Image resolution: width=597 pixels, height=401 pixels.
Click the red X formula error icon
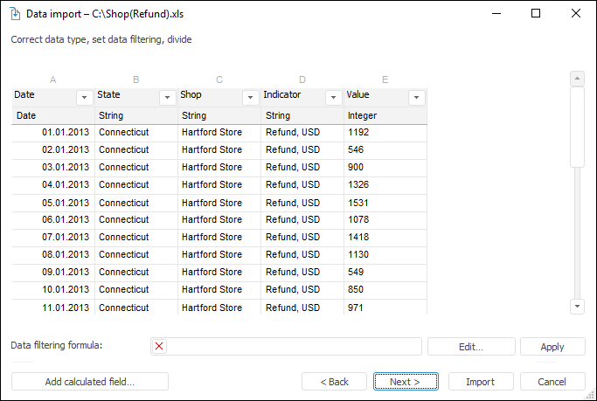pyautogui.click(x=159, y=347)
